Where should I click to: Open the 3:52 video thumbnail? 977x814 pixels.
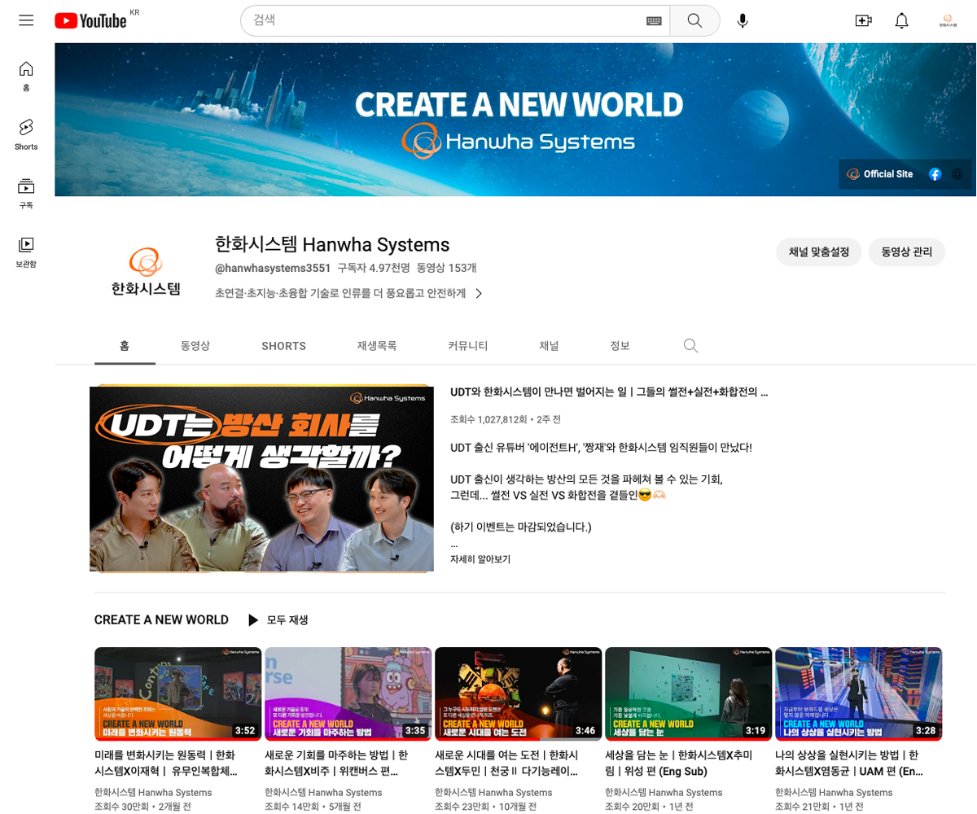coord(177,694)
